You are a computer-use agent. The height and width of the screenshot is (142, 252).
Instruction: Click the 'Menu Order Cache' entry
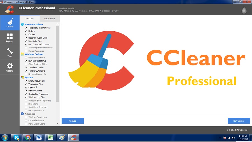point(37,124)
